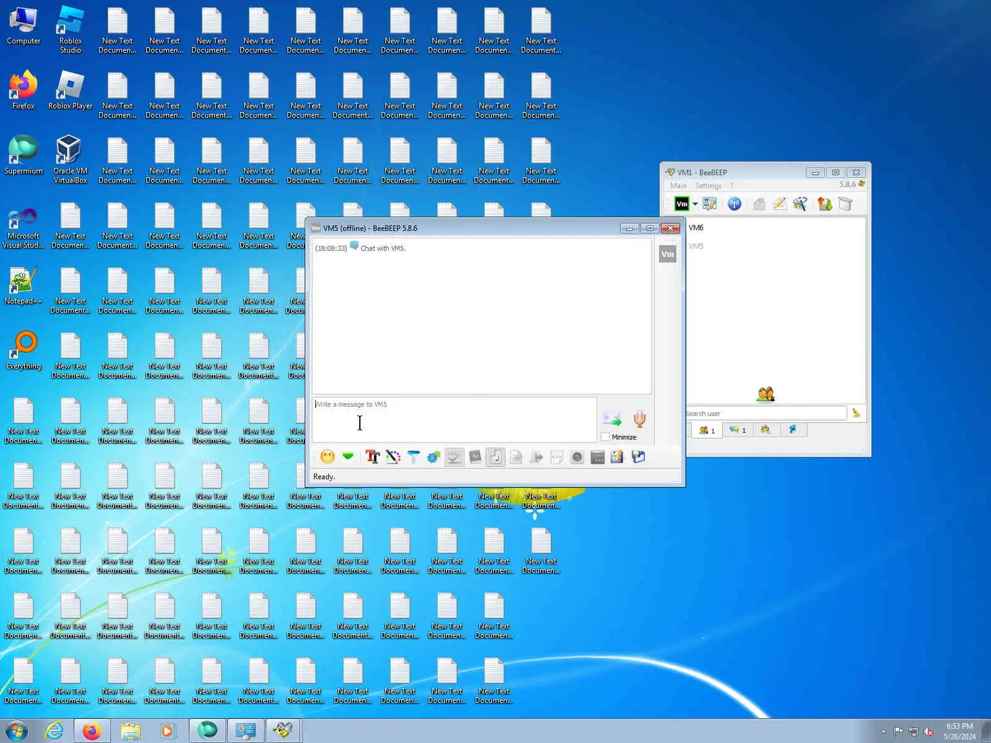Open the Main menu in BeeBEEP

[x=678, y=186]
